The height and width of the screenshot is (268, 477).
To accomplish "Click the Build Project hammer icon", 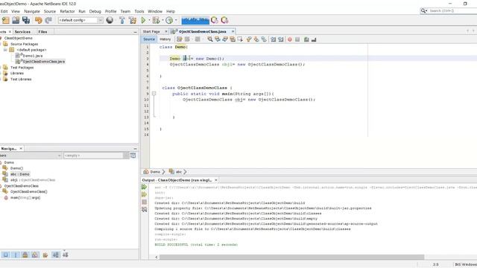I will click(122, 20).
